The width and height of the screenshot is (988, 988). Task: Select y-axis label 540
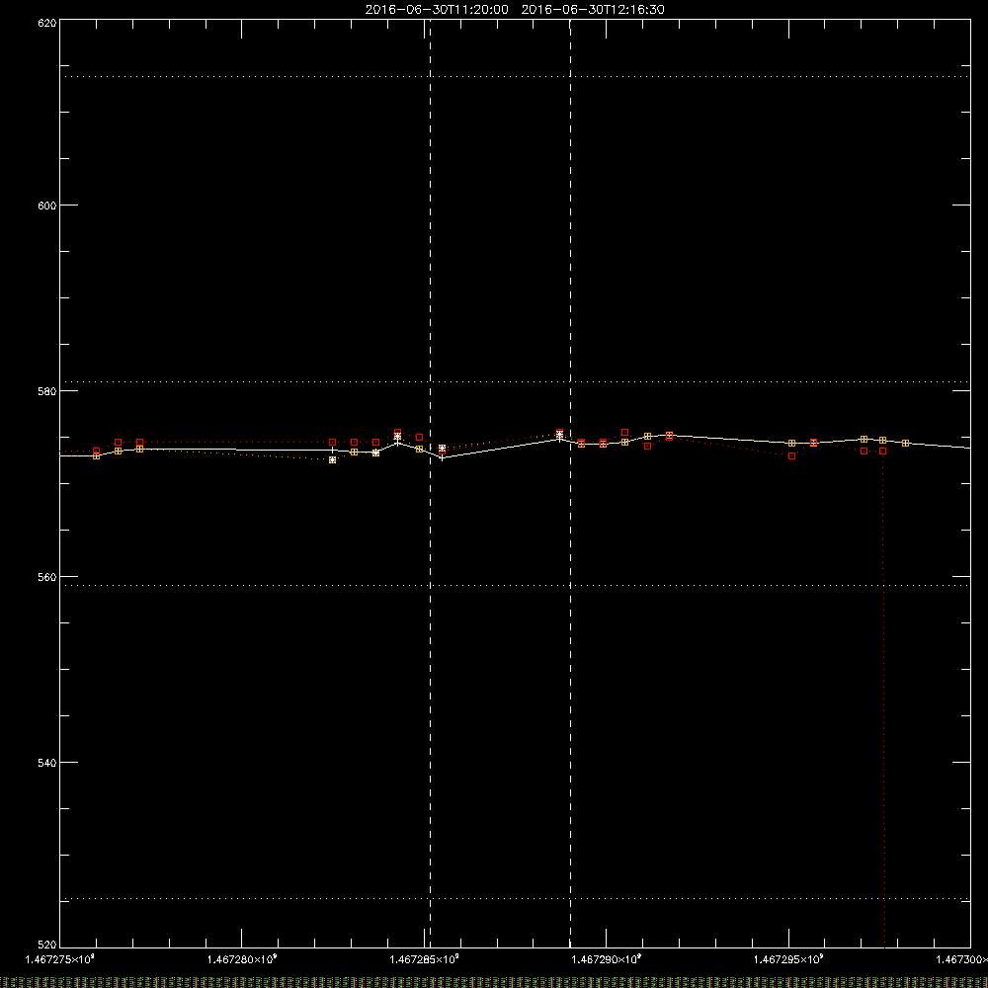point(47,763)
